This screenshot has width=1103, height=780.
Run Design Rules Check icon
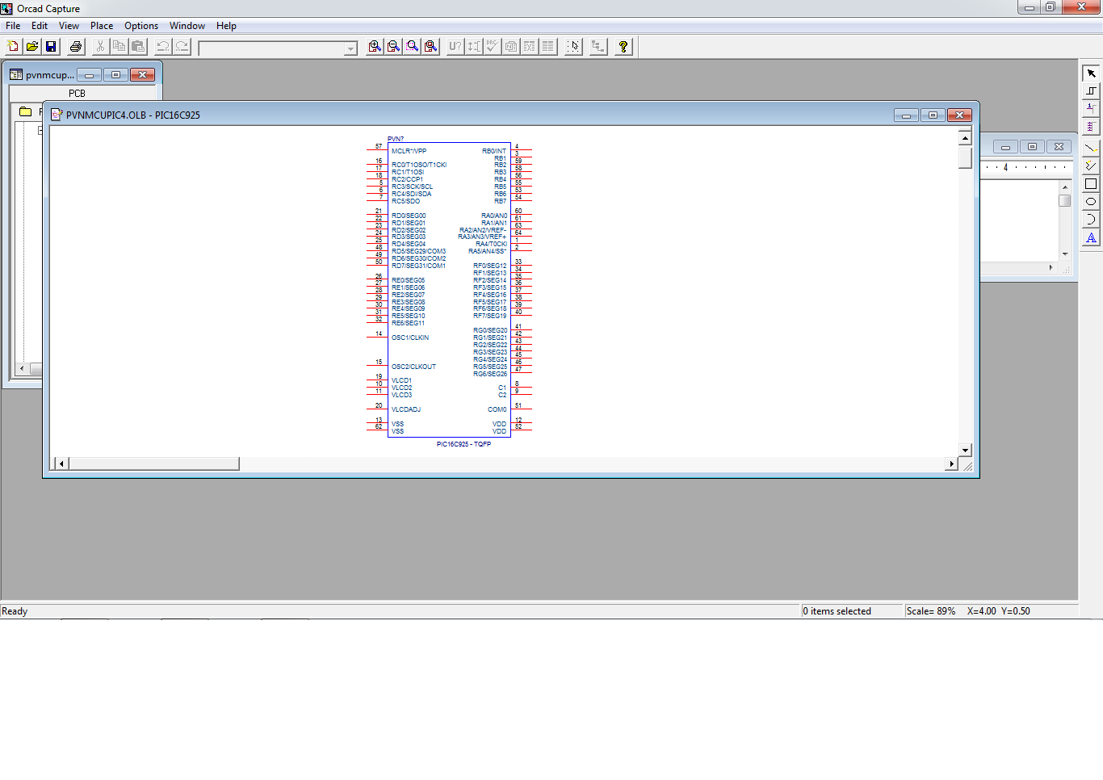point(493,47)
